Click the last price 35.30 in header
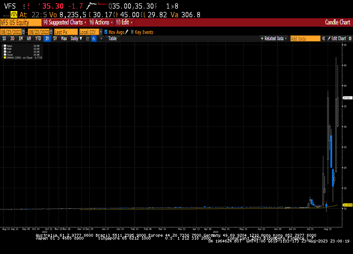Viewport: 353px width, 254px height. (53, 6)
